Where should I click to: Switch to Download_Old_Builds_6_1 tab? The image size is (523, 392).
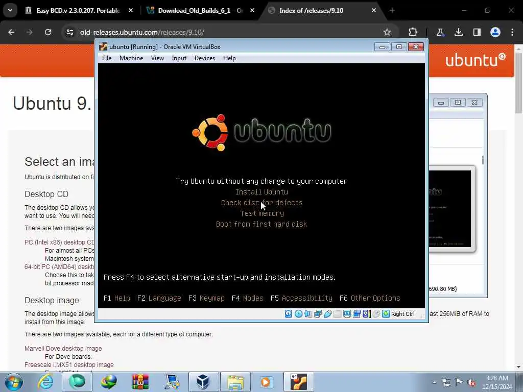point(200,10)
